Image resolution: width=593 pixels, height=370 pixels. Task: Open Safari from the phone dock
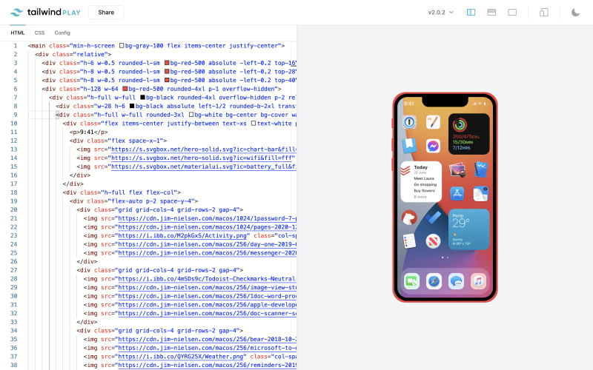pyautogui.click(x=434, y=281)
